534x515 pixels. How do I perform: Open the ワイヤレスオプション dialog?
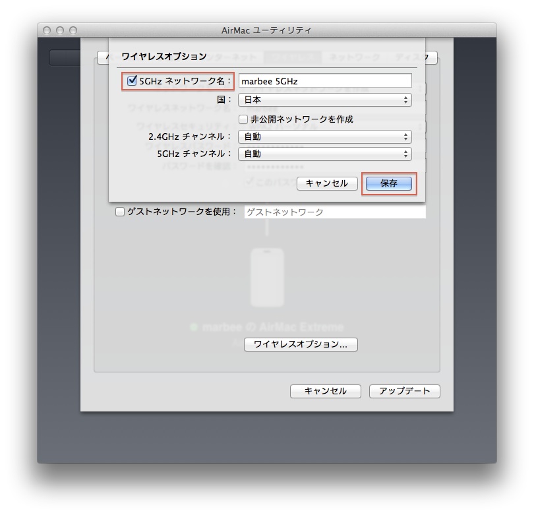point(300,344)
